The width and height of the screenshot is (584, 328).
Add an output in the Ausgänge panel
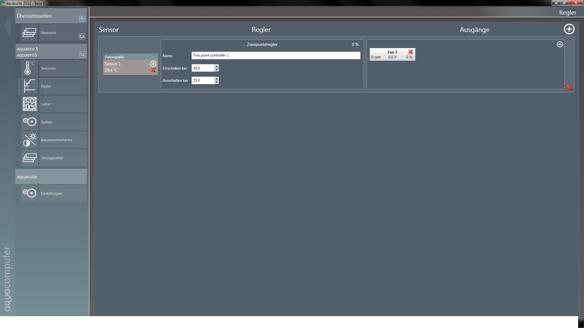(x=560, y=44)
